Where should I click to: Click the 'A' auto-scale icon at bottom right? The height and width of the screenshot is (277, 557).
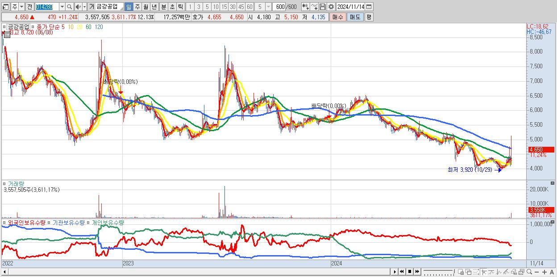tap(552, 272)
